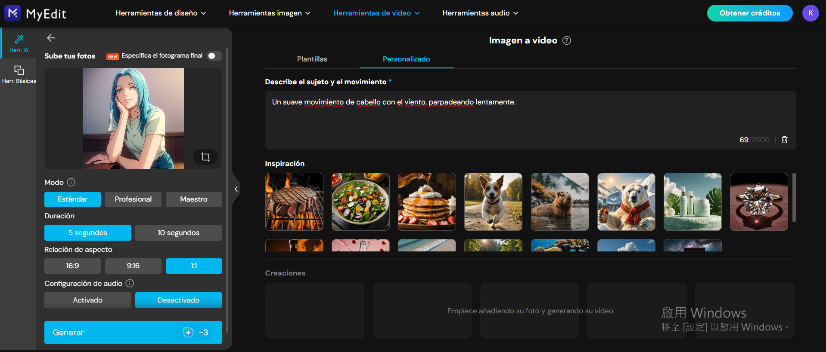Select running dog inspiration thumbnail

(493, 202)
